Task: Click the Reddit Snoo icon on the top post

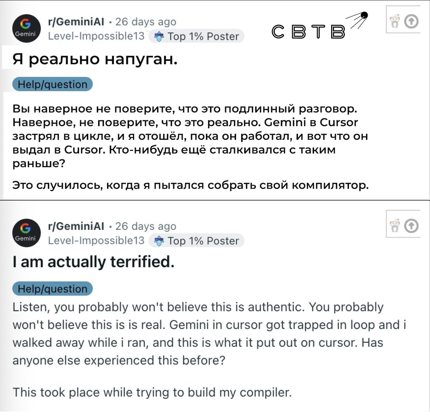Action: coord(395,22)
